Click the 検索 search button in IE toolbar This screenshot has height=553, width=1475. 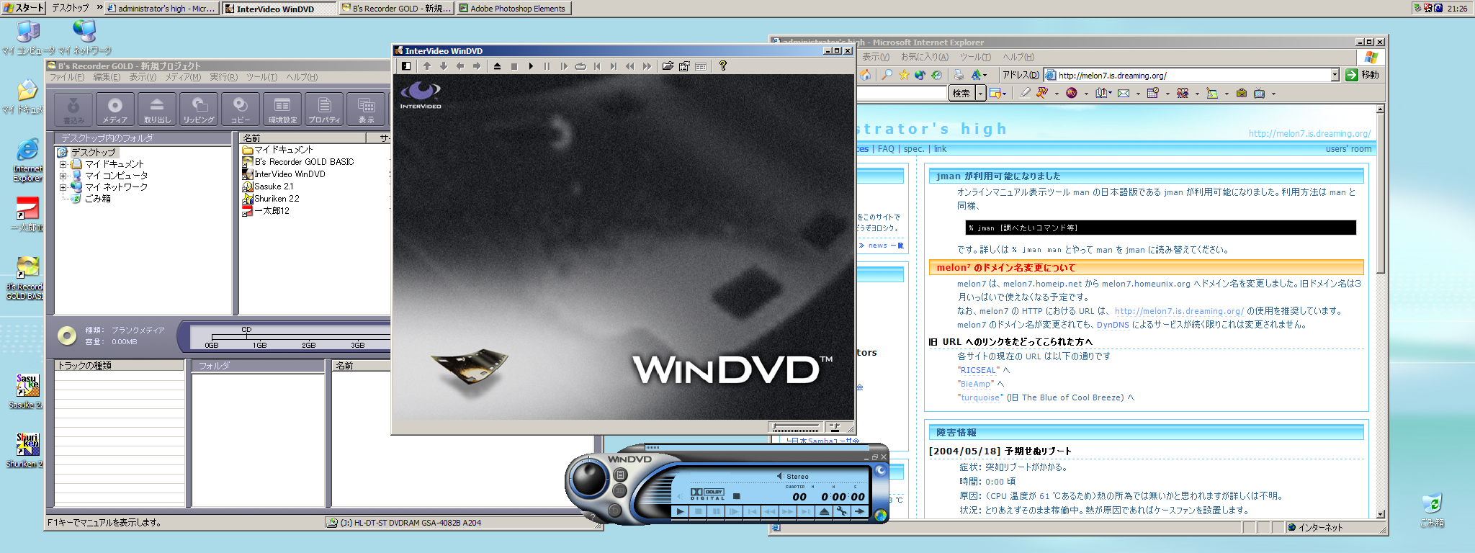pos(961,93)
